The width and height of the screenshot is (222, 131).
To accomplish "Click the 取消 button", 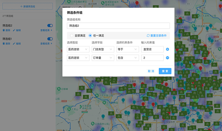I will click(151, 71).
